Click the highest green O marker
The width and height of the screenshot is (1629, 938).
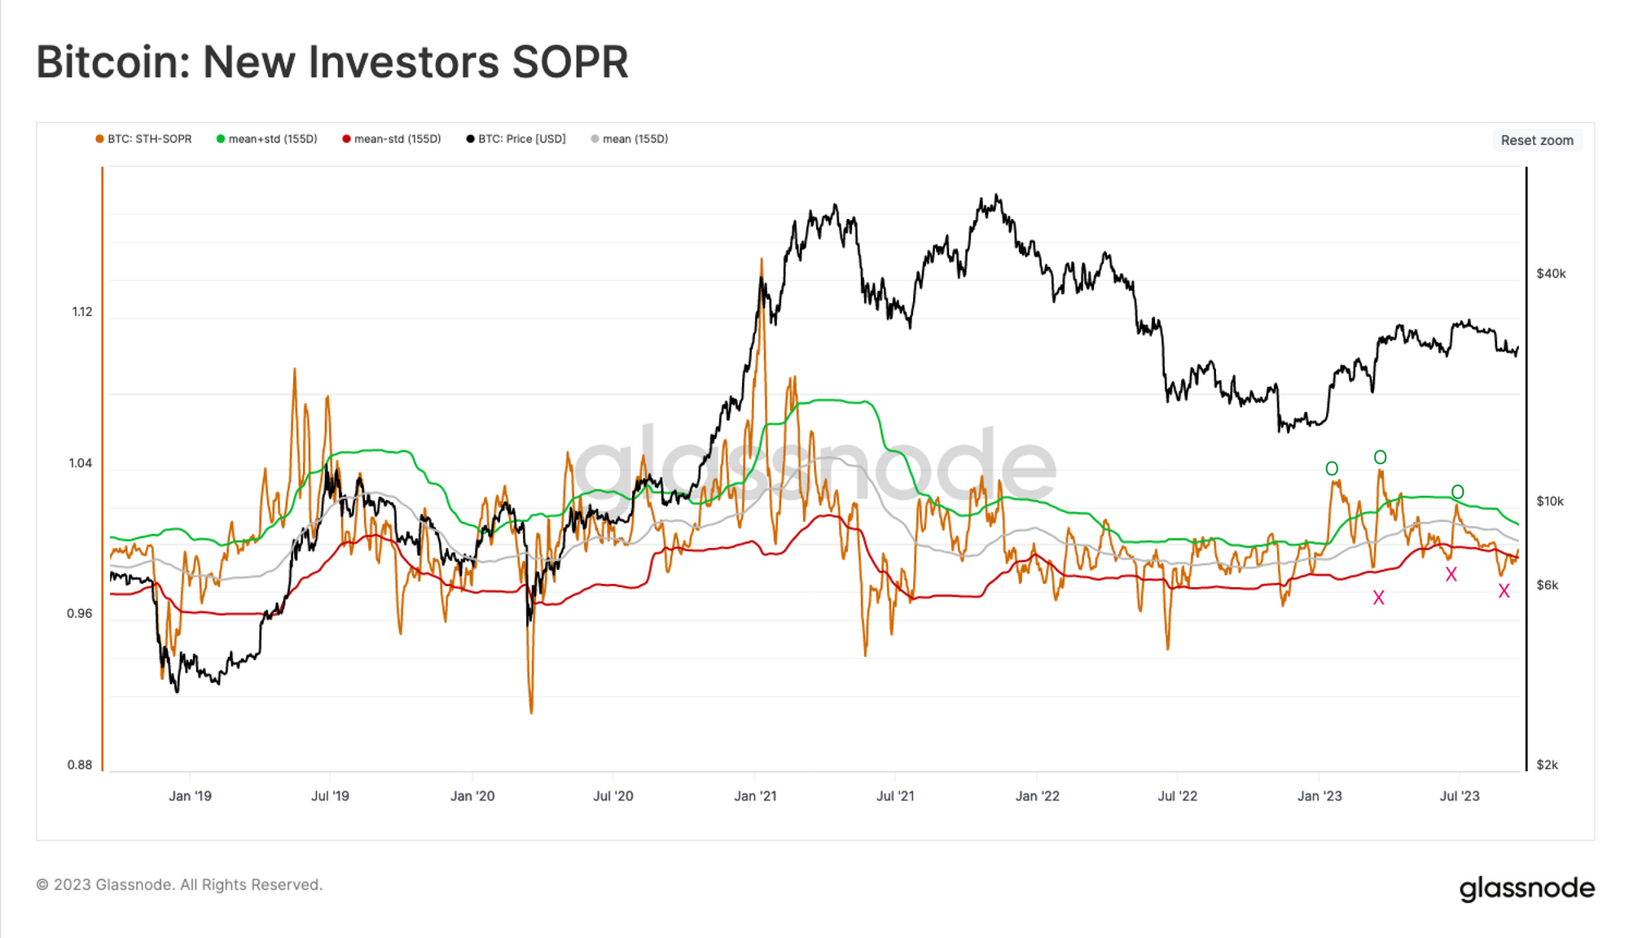point(1380,458)
